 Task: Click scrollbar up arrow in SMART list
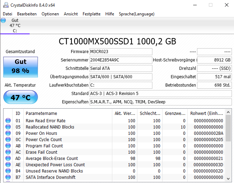[228, 112]
